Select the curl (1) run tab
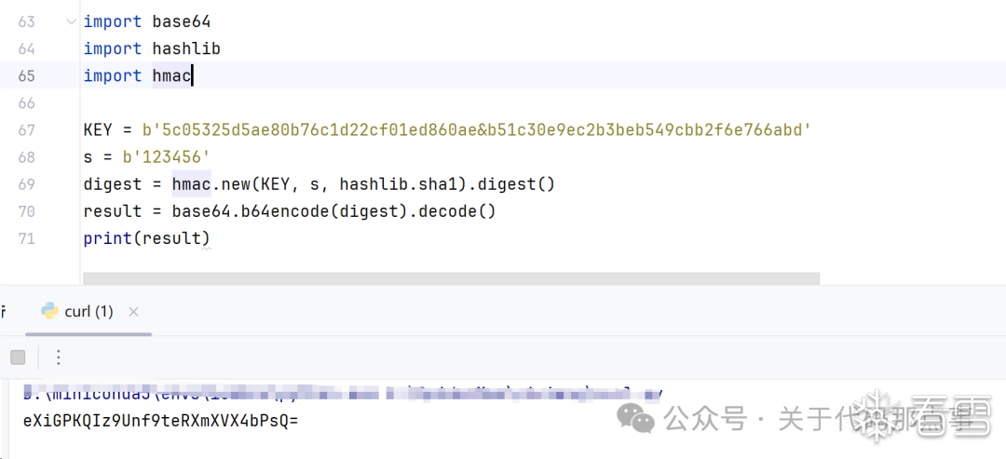The image size is (1006, 459). pos(88,312)
